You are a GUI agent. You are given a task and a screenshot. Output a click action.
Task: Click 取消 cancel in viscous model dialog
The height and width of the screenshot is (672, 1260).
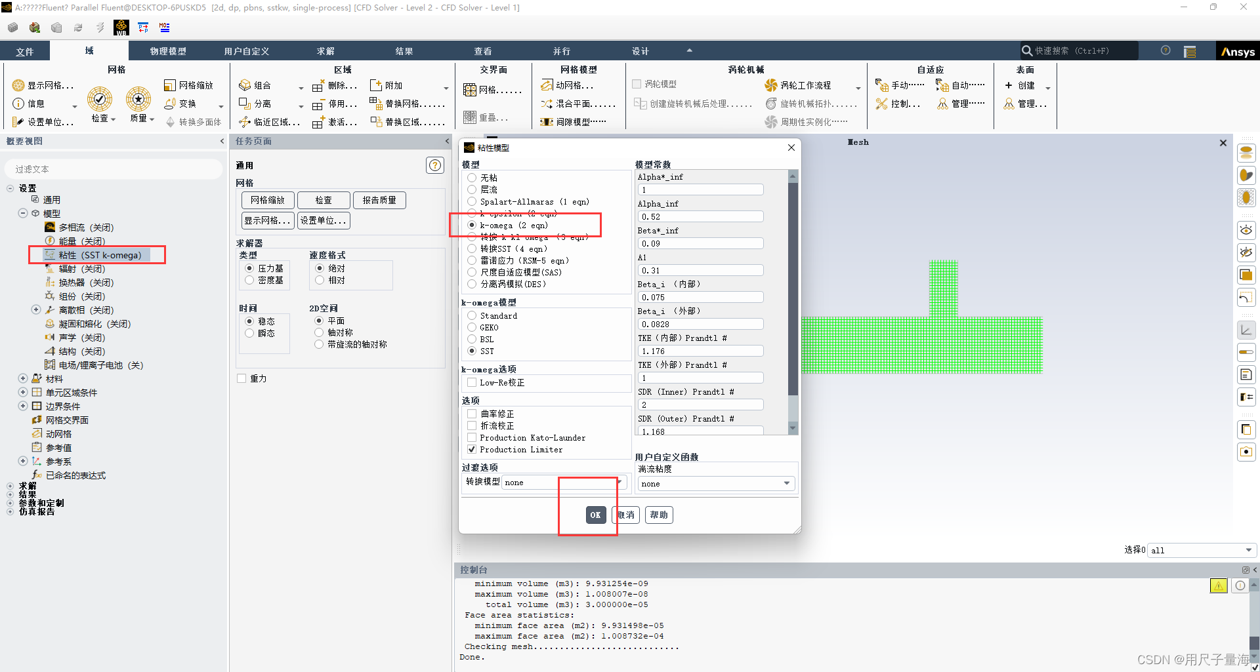pos(626,515)
